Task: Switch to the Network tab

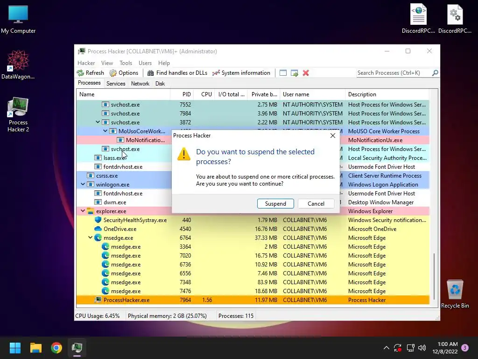Action: tap(140, 84)
